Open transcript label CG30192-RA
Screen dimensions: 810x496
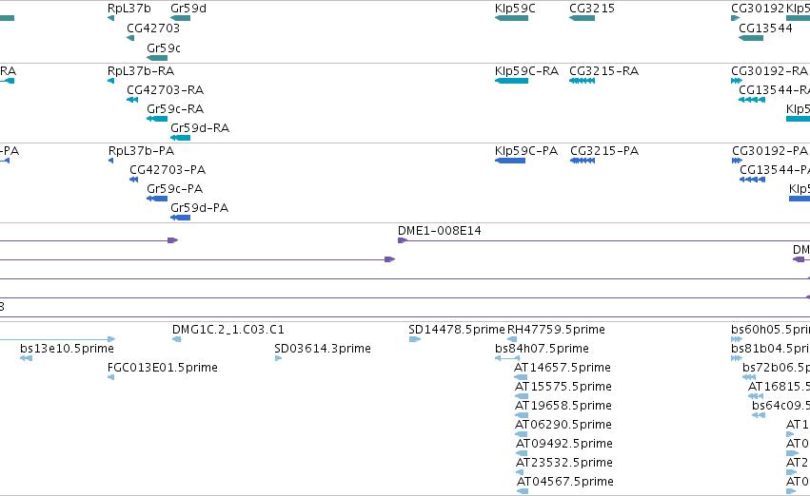[x=769, y=71]
